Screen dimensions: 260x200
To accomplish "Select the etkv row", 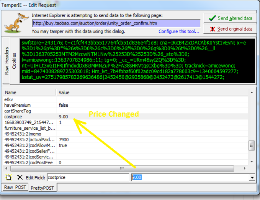I will (126, 99).
